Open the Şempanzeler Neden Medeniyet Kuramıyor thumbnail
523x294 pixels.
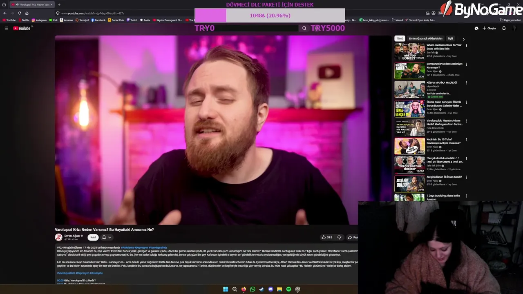pos(409,71)
